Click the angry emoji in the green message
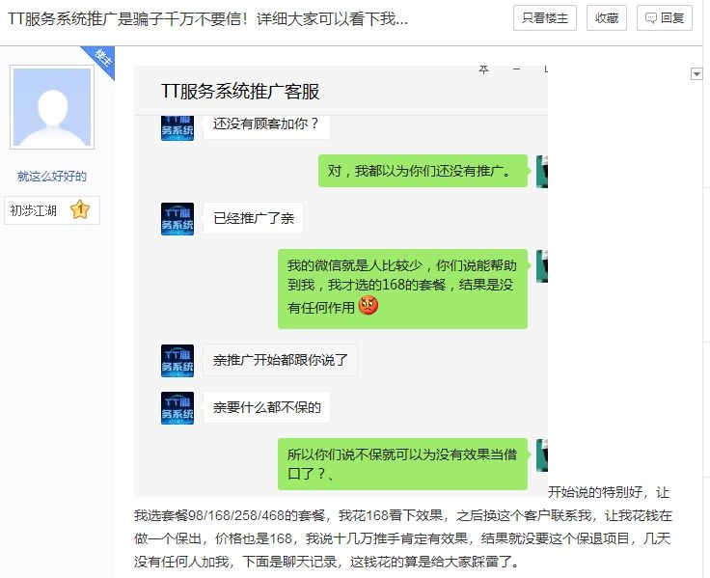Viewport: 710px width, 578px height. click(369, 305)
